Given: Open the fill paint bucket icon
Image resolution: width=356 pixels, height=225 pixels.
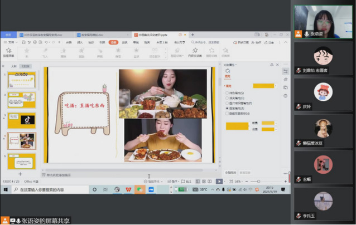Looking at the screenshot, I should (228, 71).
